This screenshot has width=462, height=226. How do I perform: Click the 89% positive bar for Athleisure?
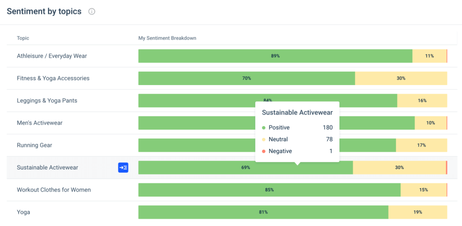275,56
